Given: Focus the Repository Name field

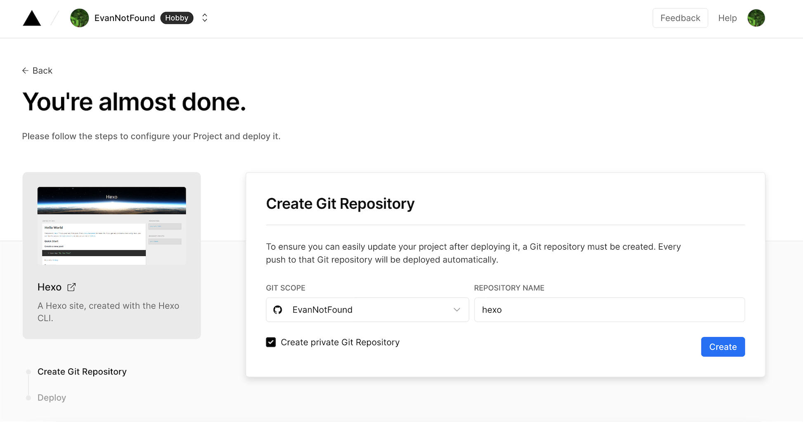Looking at the screenshot, I should [x=609, y=310].
